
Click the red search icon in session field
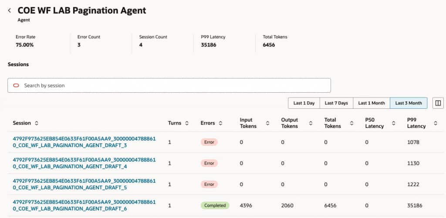click(x=16, y=86)
